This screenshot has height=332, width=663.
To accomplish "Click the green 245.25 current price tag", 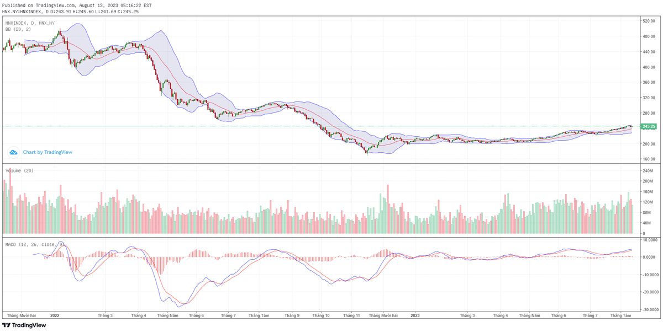I will pos(649,126).
